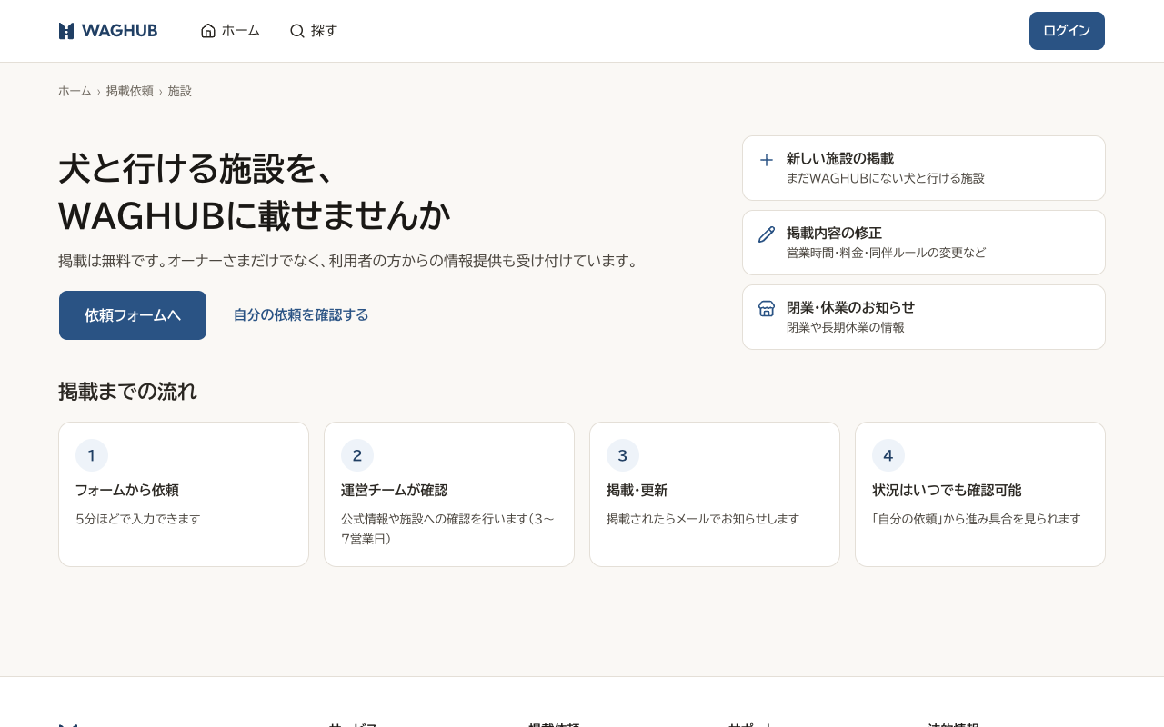
Task: Open 自分の依頼を確認する link
Action: (x=301, y=315)
